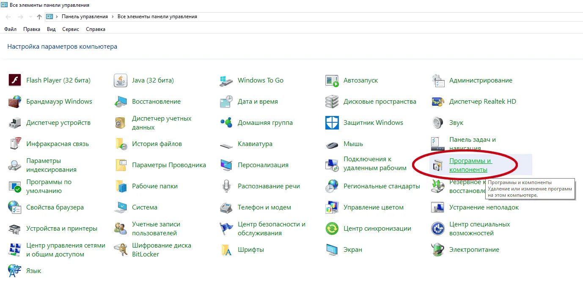Expand chevron after Панель управления breadcrumb
Image resolution: width=583 pixels, height=281 pixels.
point(113,17)
